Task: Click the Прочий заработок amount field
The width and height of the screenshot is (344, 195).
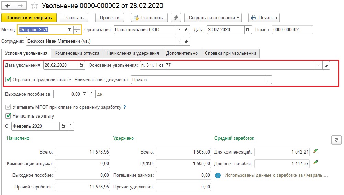Action: [82, 187]
